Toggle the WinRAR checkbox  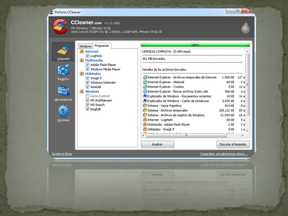click(x=88, y=87)
